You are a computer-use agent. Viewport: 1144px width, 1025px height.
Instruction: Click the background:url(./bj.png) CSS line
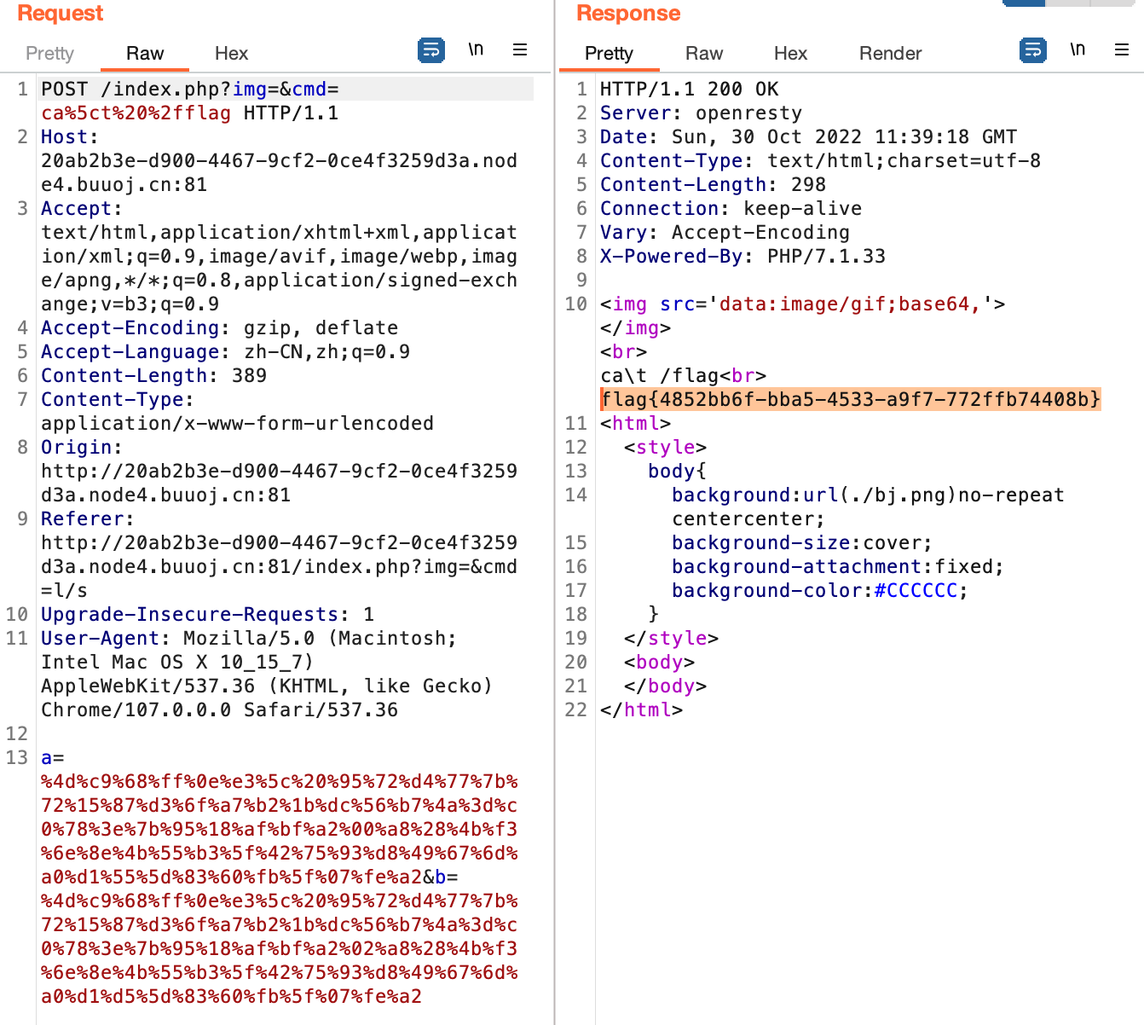868,495
